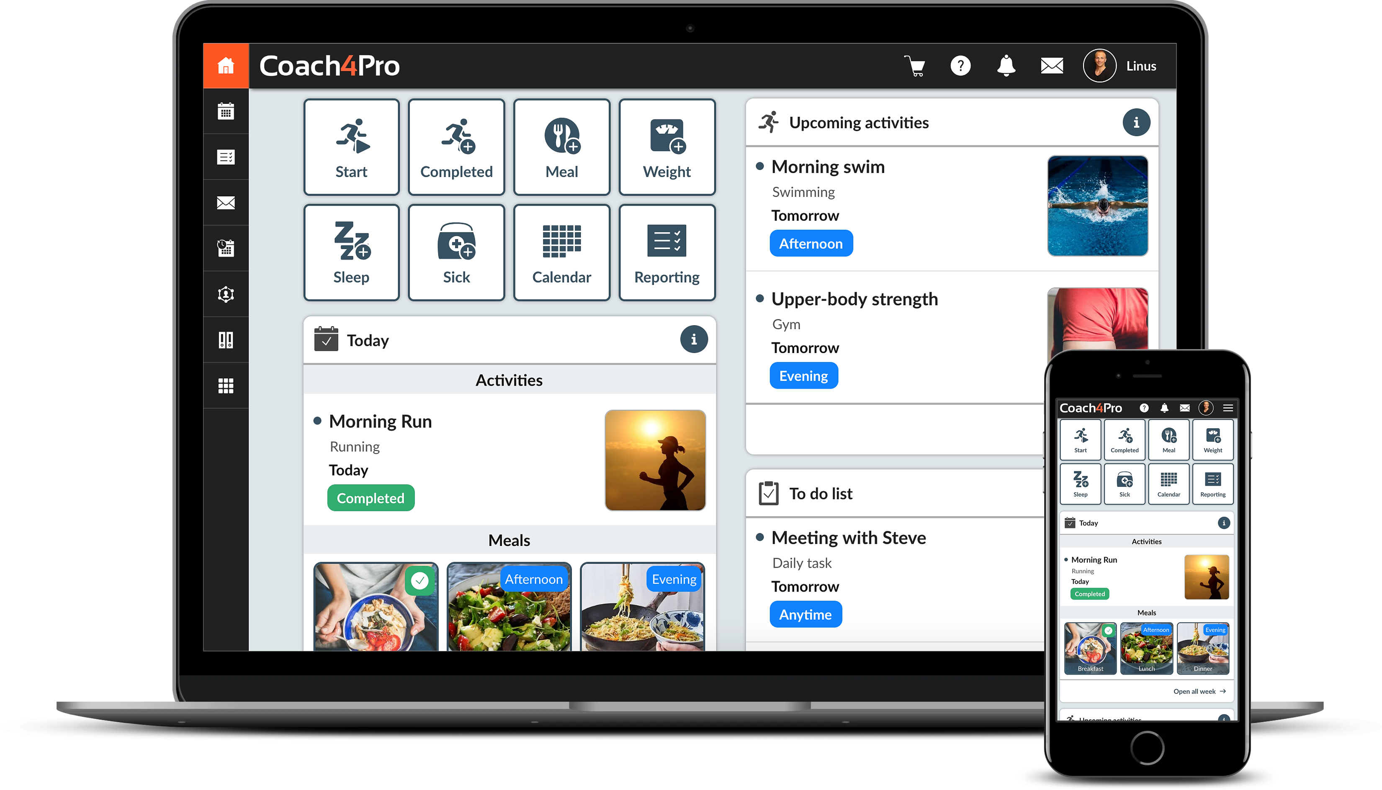Expand the Today section info button
Image resolution: width=1382 pixels, height=790 pixels.
click(x=697, y=339)
